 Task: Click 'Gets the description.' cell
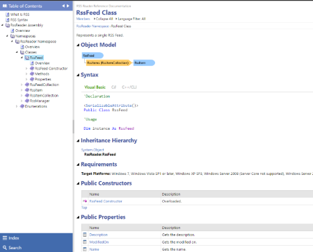178,235
